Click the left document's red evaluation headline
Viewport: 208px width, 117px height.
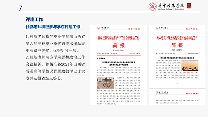click(x=119, y=38)
